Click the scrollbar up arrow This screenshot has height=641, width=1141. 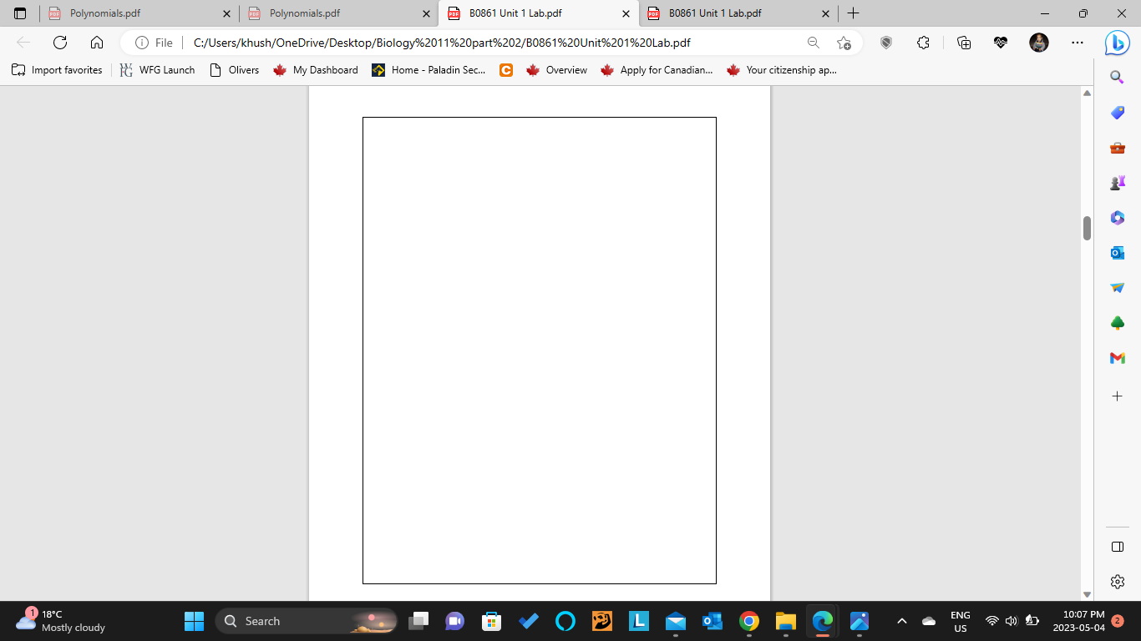click(1087, 93)
